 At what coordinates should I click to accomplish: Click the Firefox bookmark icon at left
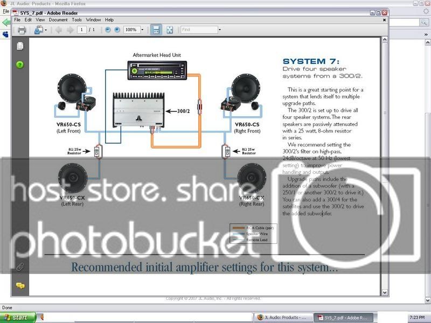[x=5, y=34]
